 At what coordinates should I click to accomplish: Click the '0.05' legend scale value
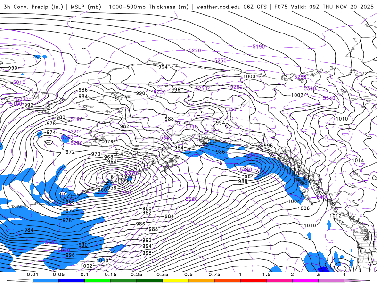[x=58, y=275]
